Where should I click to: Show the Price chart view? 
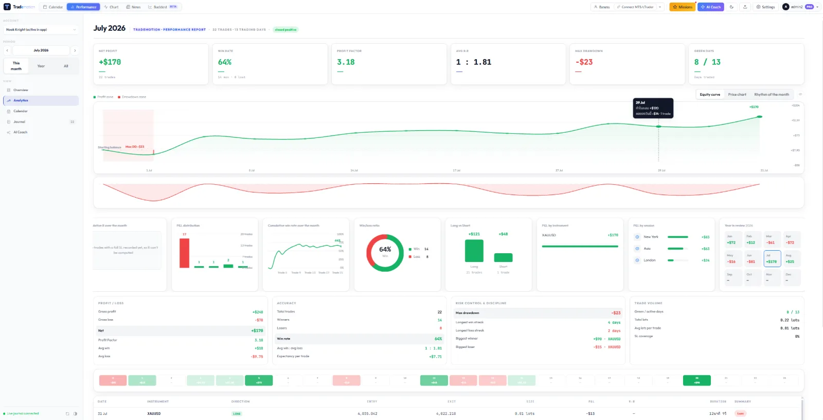737,95
